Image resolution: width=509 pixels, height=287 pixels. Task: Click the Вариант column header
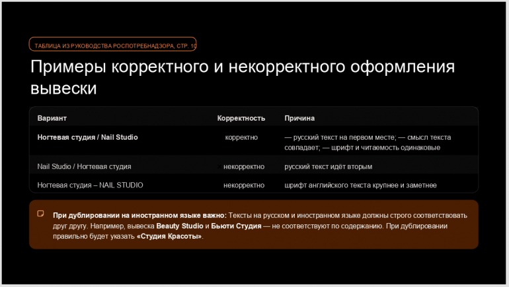pyautogui.click(x=52, y=118)
